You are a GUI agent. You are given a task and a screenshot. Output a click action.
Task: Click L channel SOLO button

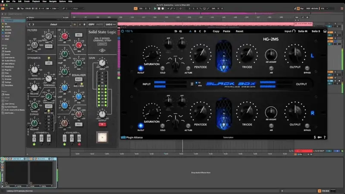coord(163,68)
